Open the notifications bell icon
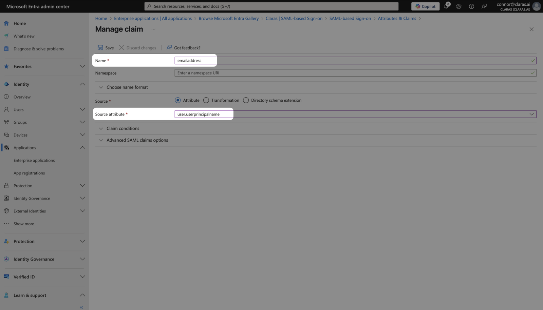Image resolution: width=543 pixels, height=310 pixels. click(446, 6)
